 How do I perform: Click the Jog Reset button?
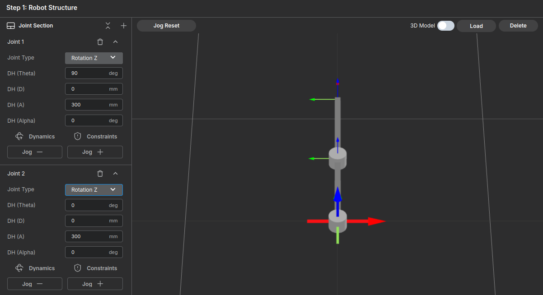coord(166,26)
